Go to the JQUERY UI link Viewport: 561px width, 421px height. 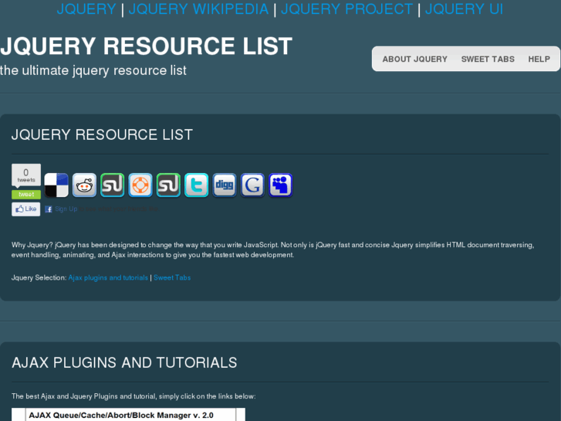click(464, 9)
